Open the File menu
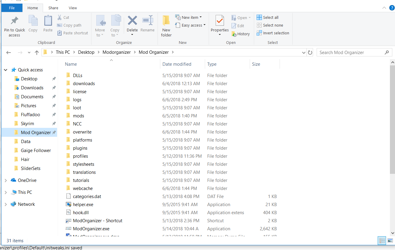The image size is (395, 250). click(12, 8)
